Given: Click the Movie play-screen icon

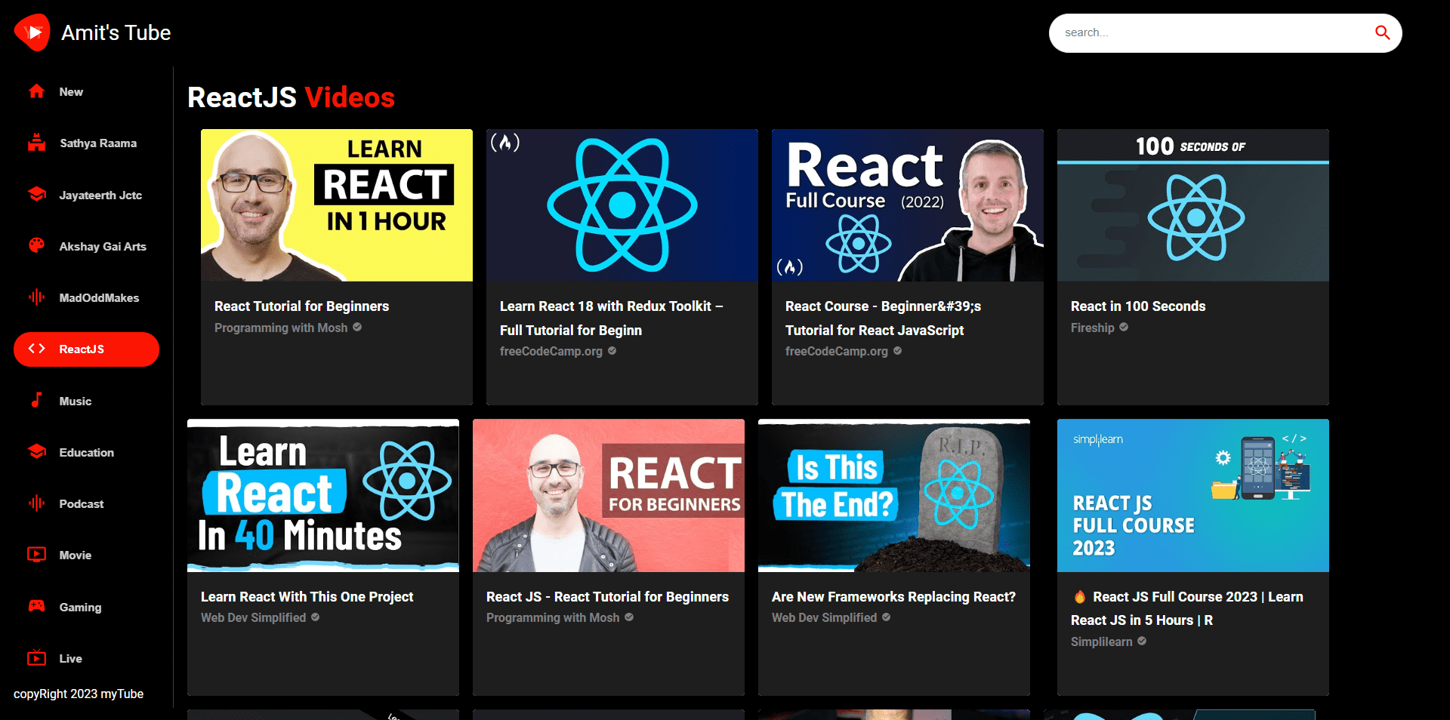Looking at the screenshot, I should point(36,555).
